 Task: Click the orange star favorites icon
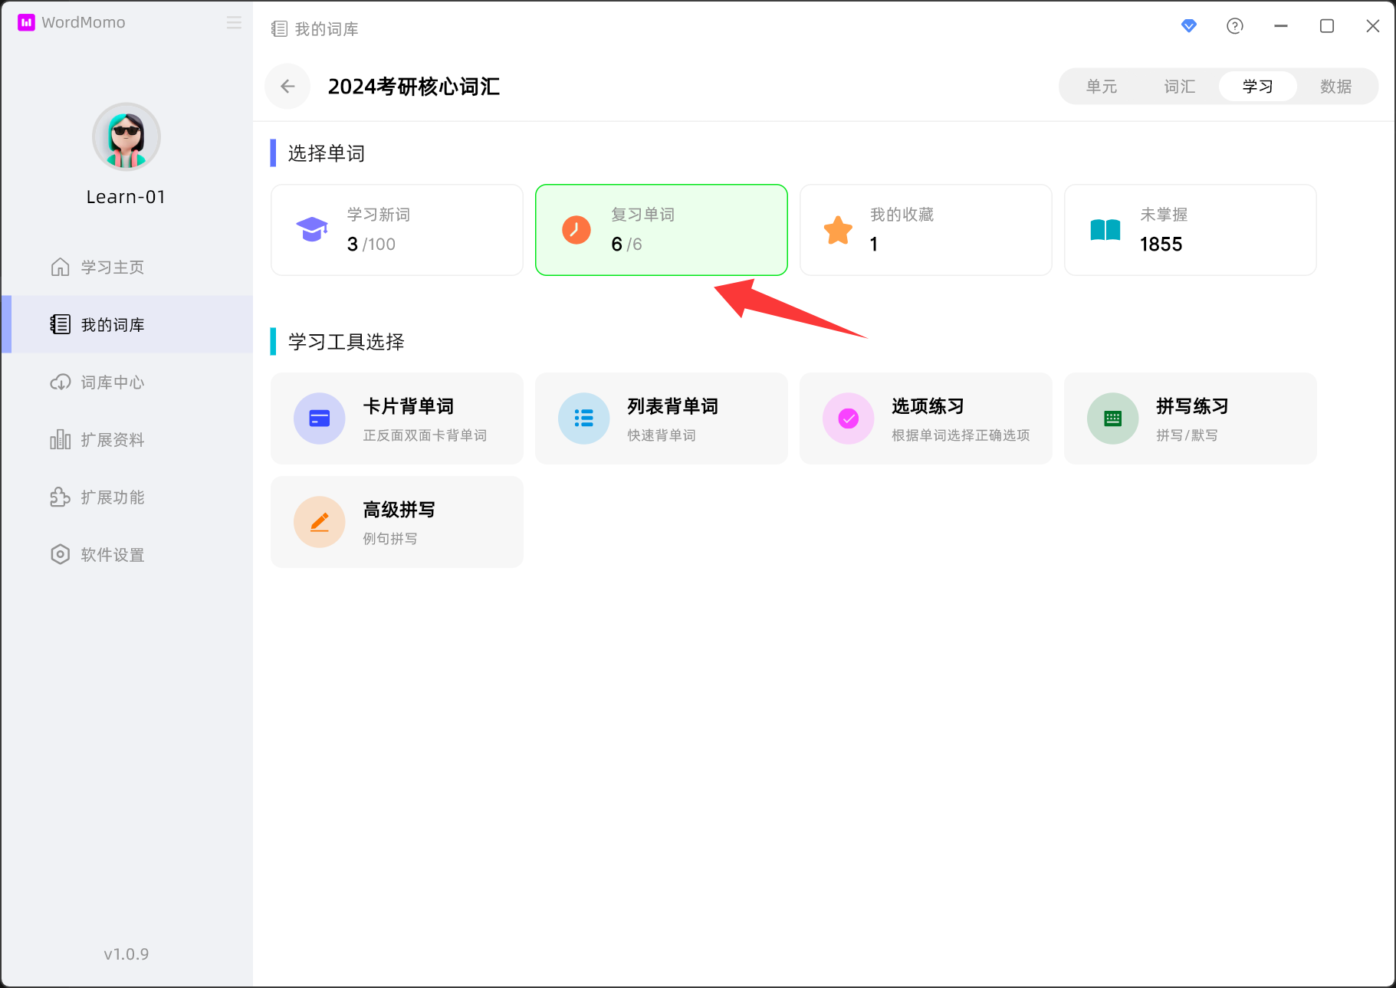point(838,230)
